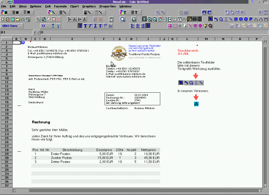Click the blue question mark help icon in title bar
The image size is (269, 195).
coord(252,2)
